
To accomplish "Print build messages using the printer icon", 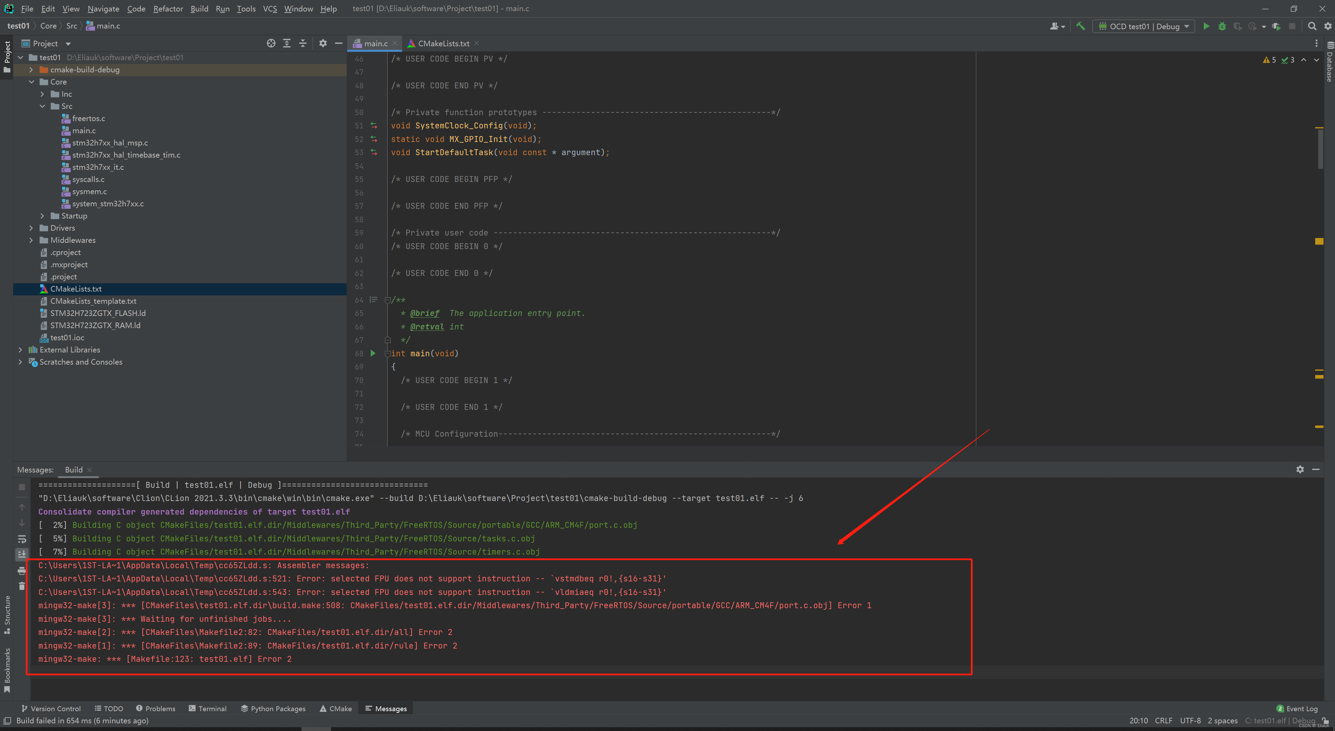I will 22,571.
